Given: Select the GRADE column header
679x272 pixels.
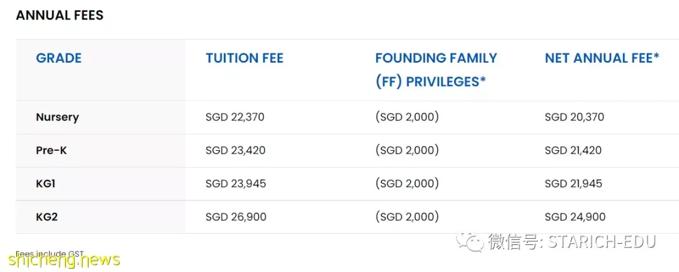Looking at the screenshot, I should click(x=58, y=58).
